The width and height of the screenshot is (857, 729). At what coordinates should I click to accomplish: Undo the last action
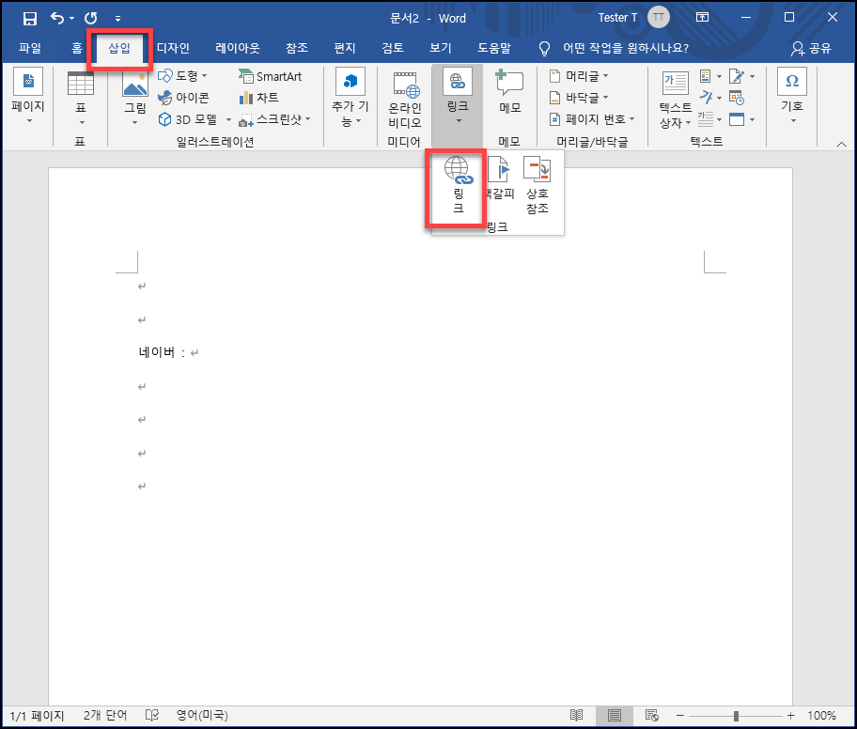click(x=57, y=19)
